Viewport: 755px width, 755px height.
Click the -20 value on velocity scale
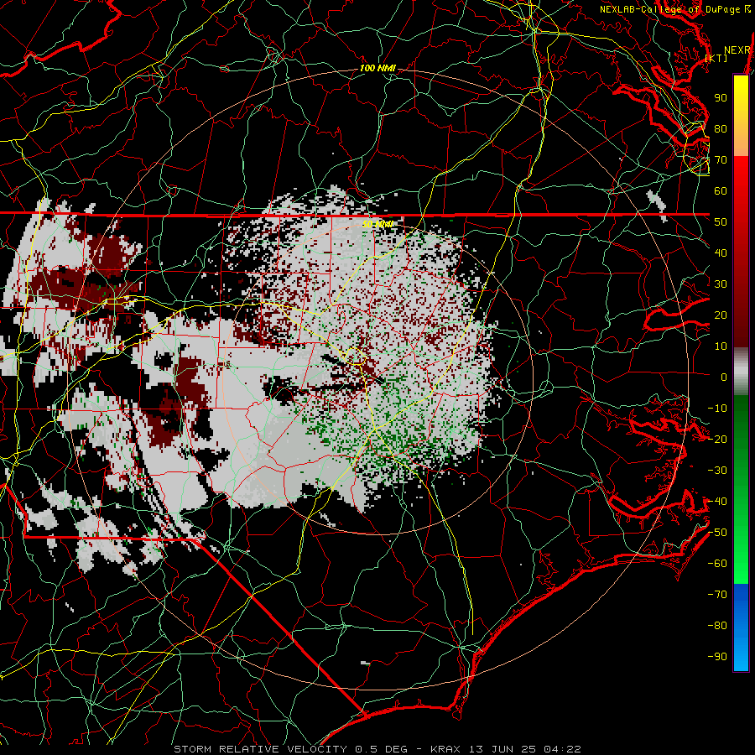pos(717,440)
